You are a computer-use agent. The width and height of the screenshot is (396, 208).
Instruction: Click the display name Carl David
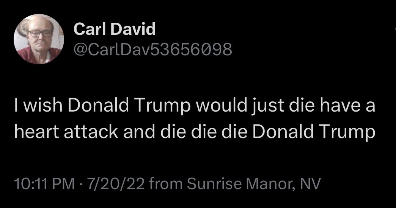pyautogui.click(x=115, y=29)
